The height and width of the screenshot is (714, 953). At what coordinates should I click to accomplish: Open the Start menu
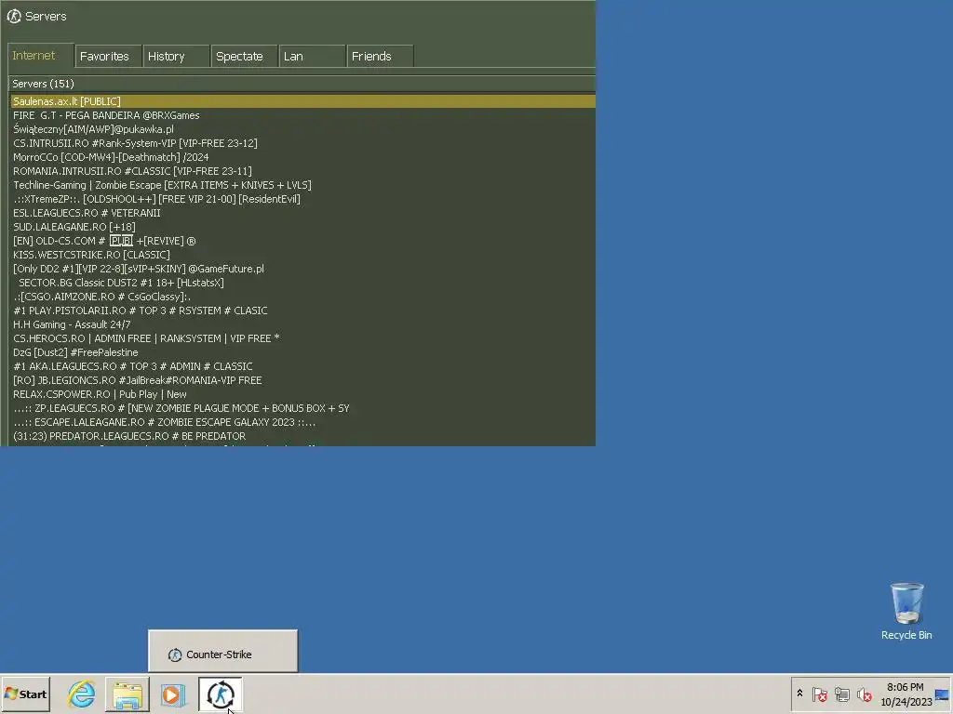click(25, 694)
